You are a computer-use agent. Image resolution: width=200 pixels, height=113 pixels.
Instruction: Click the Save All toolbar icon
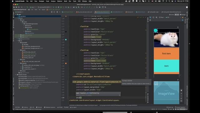[x=16, y=7]
